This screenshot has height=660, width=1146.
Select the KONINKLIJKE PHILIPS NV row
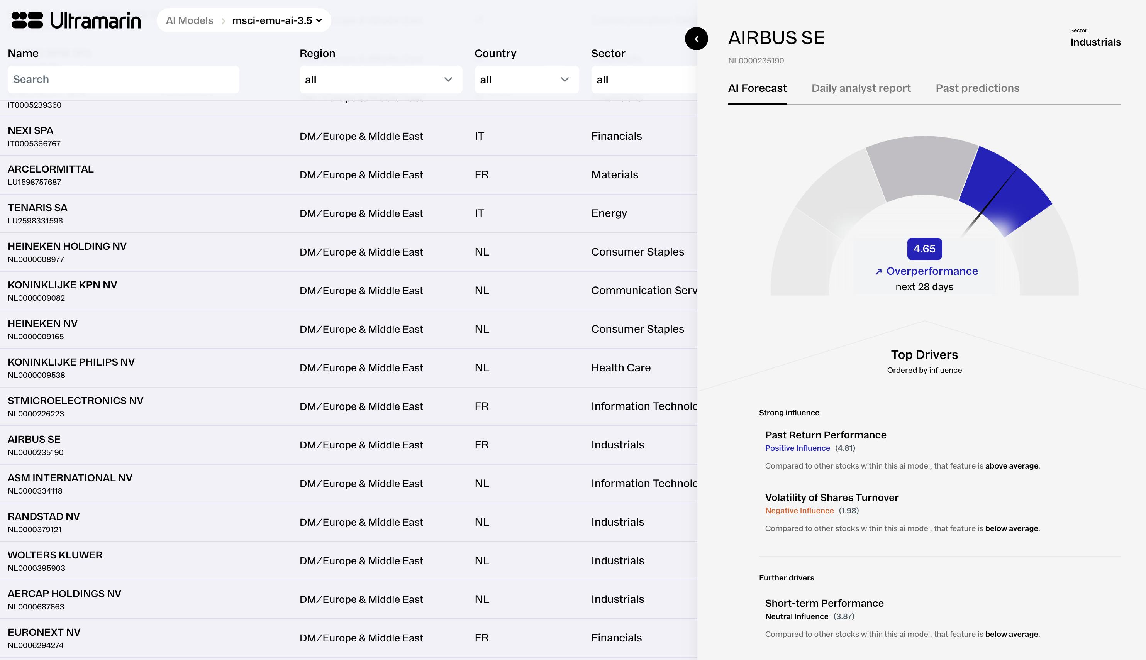[x=348, y=367]
